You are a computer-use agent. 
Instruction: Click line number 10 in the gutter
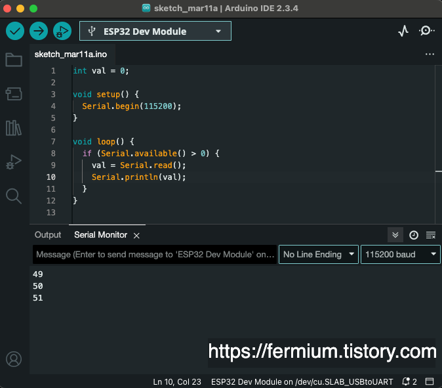[x=51, y=177]
